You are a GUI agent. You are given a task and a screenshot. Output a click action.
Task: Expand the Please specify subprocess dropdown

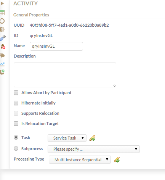point(94,149)
